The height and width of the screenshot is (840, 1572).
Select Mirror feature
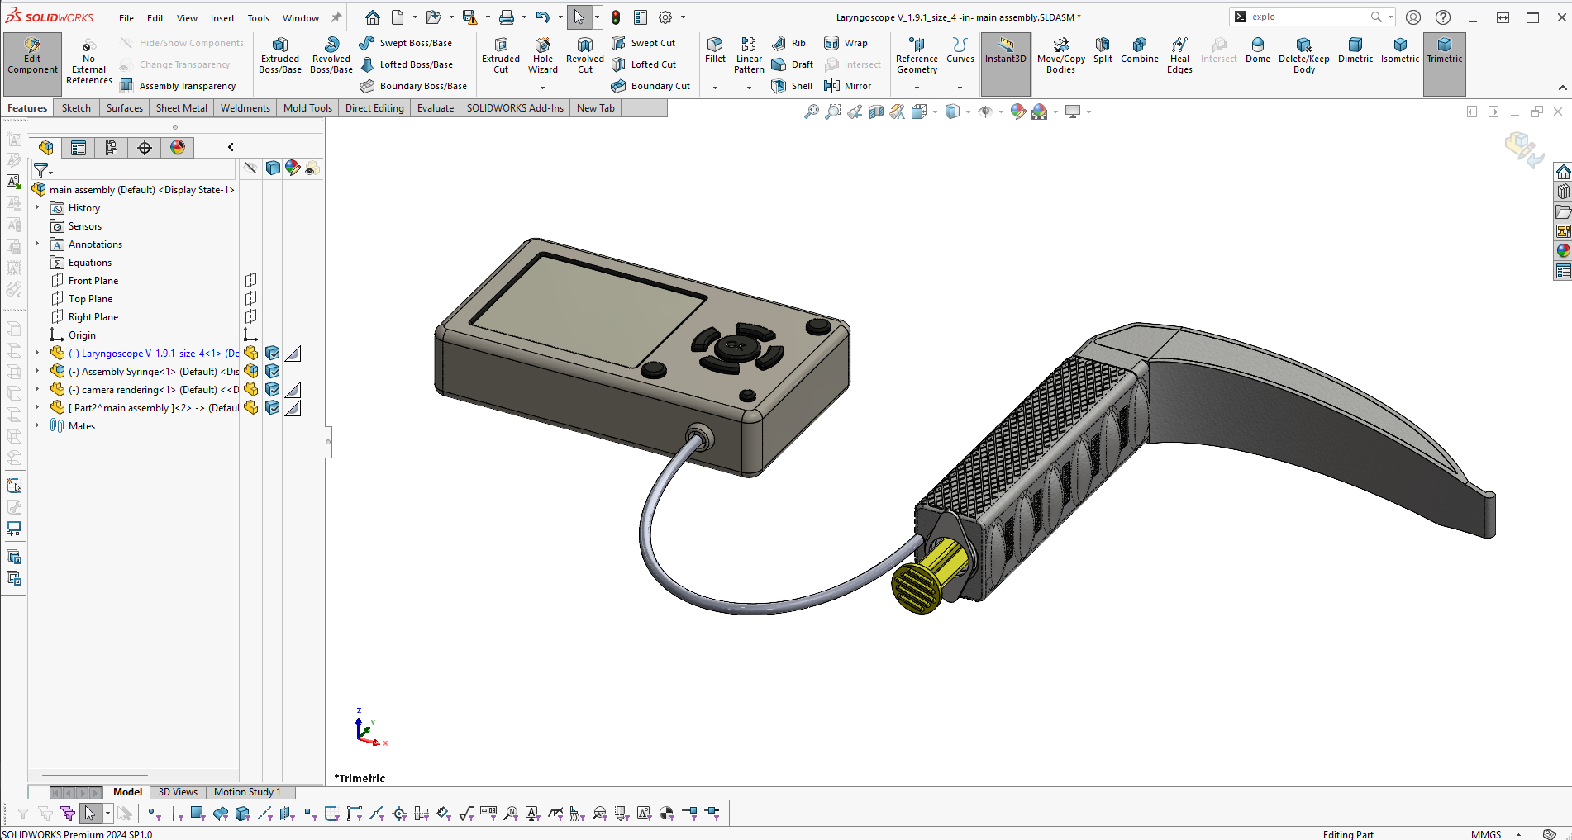[x=848, y=86]
